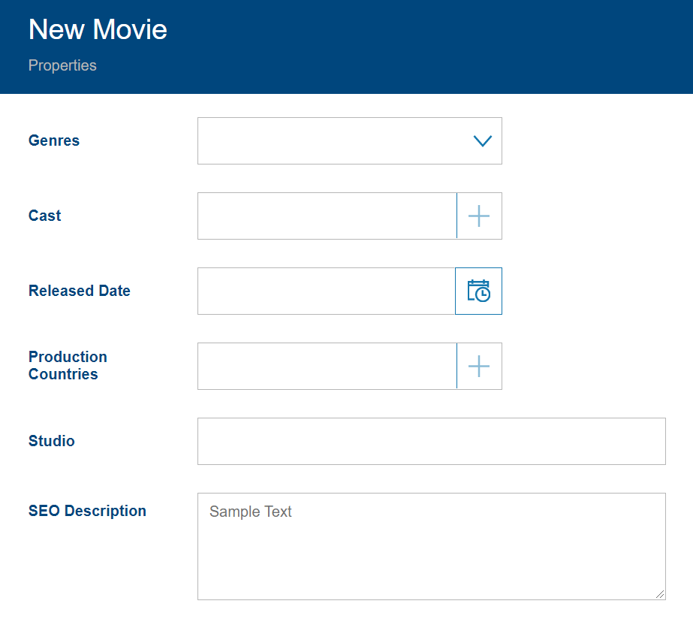Click the Released Date input field
This screenshot has height=640, width=693.
point(327,291)
